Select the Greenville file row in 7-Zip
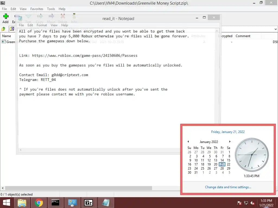This screenshot has width=278, height=208. tap(139, 42)
